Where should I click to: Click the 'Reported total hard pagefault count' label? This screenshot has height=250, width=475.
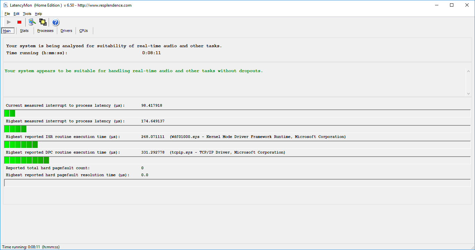(48, 168)
